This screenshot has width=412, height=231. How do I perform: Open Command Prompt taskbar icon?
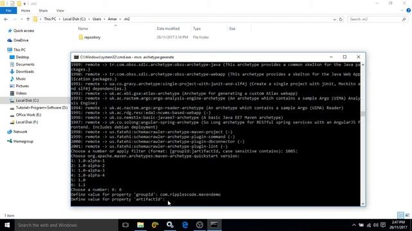tap(214, 225)
